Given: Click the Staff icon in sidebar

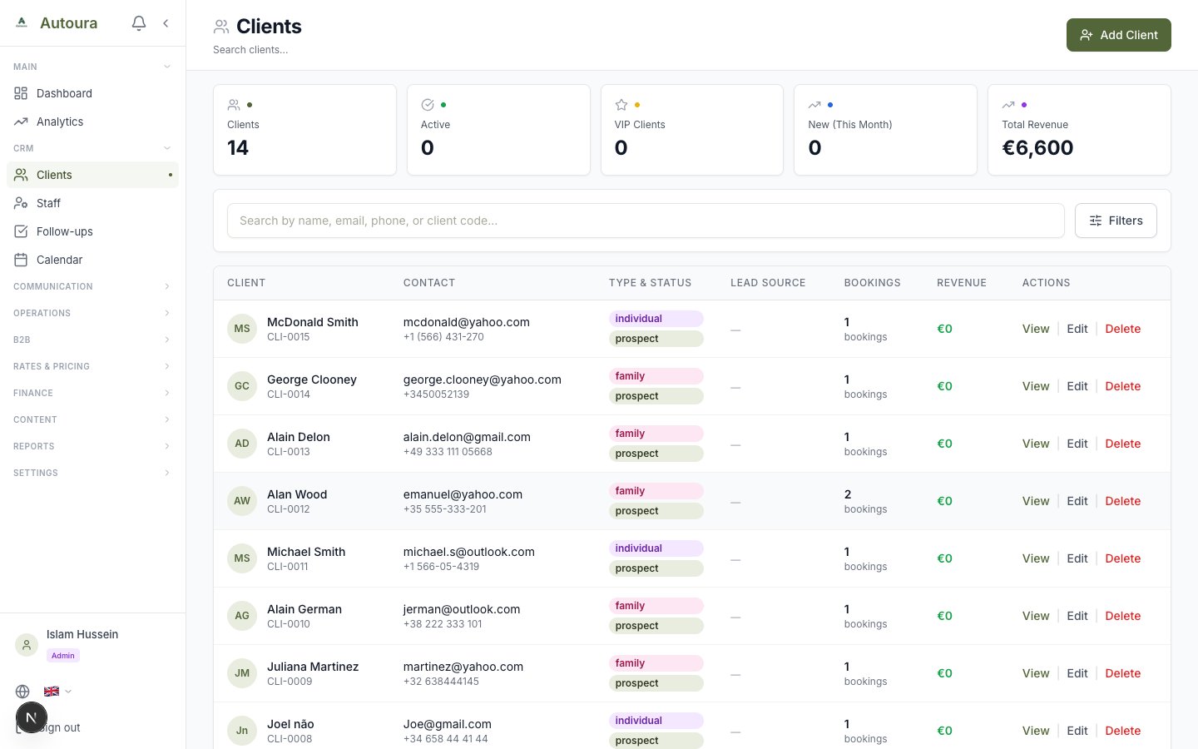Looking at the screenshot, I should coord(21,203).
